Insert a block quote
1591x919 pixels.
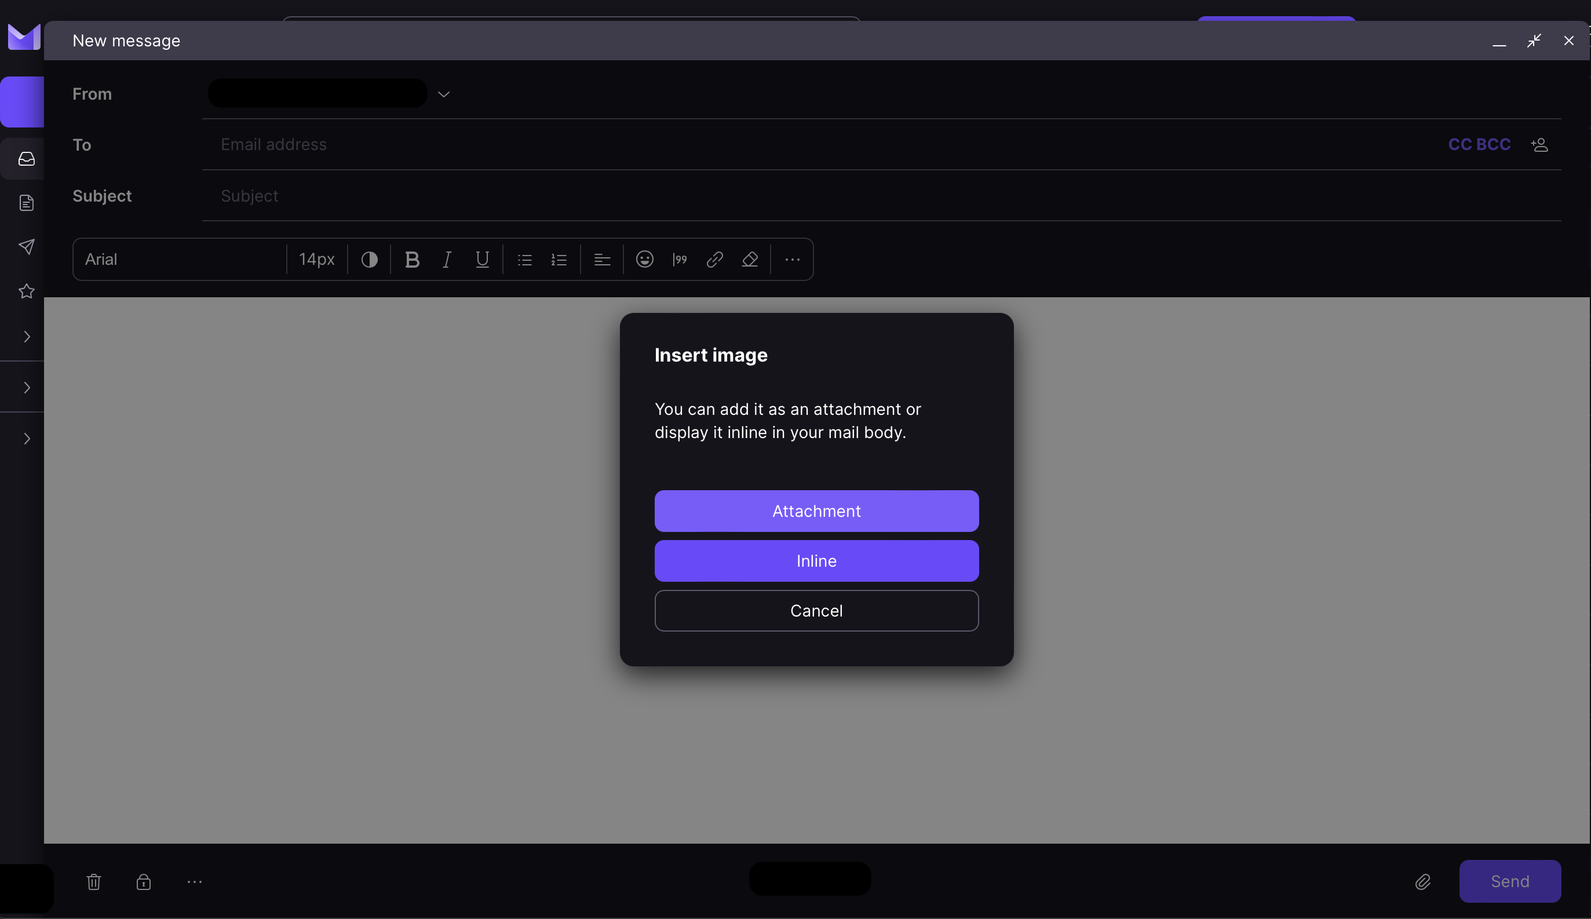[x=680, y=260]
